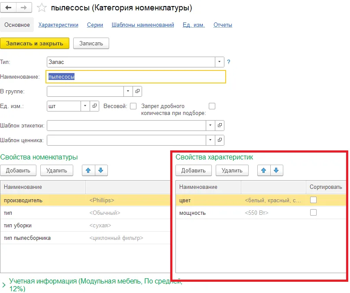Go forward using the right arrow

24,8
